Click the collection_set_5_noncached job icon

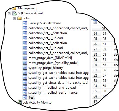click(25, 53)
